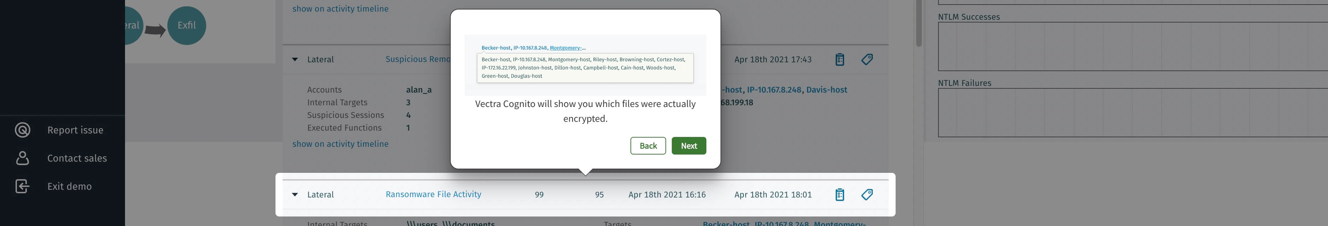Click the Executed Functions label
This screenshot has width=1328, height=226.
(x=344, y=127)
